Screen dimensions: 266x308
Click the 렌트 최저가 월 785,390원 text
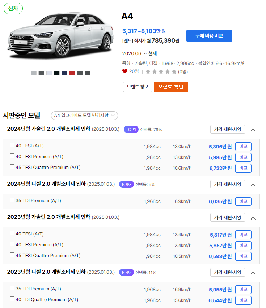pos(151,40)
